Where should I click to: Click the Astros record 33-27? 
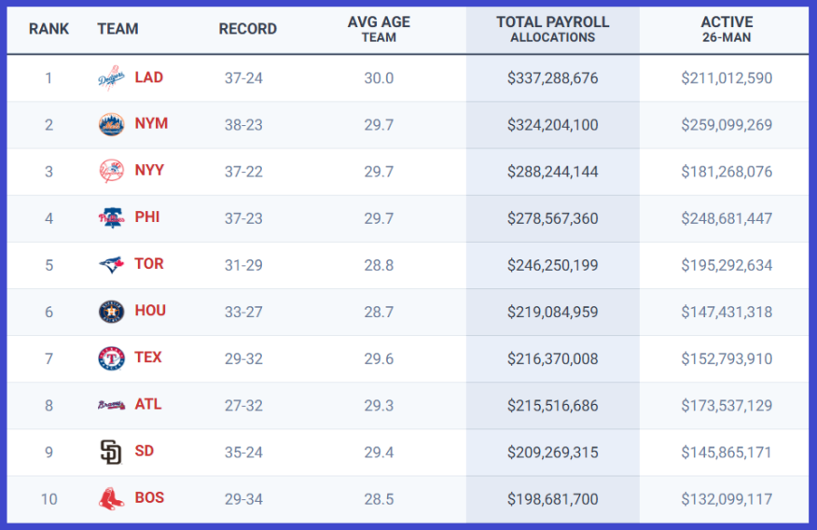point(243,313)
